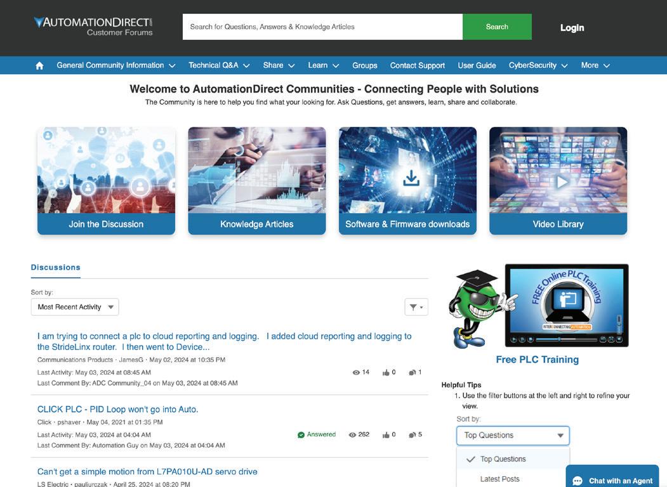The height and width of the screenshot is (487, 667).
Task: Click the views eye icon for CLICK PLC post
Action: (352, 435)
